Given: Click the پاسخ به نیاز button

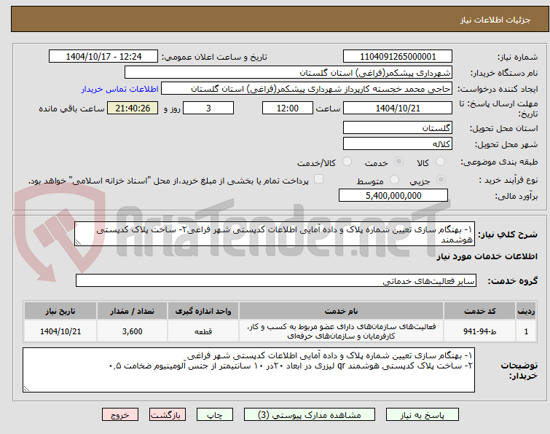Looking at the screenshot, I should tap(422, 415).
